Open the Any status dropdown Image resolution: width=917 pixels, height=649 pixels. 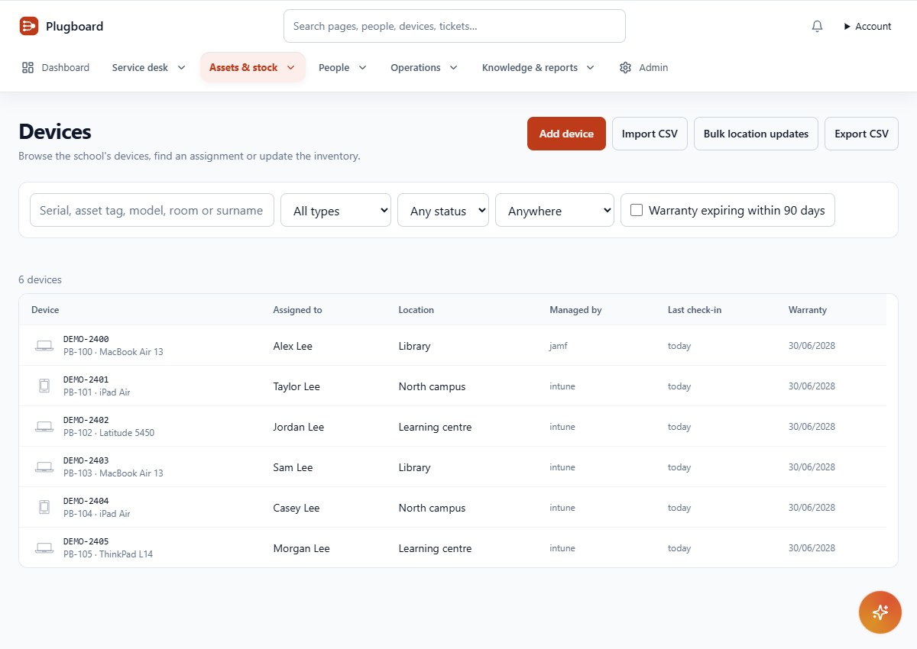point(443,210)
